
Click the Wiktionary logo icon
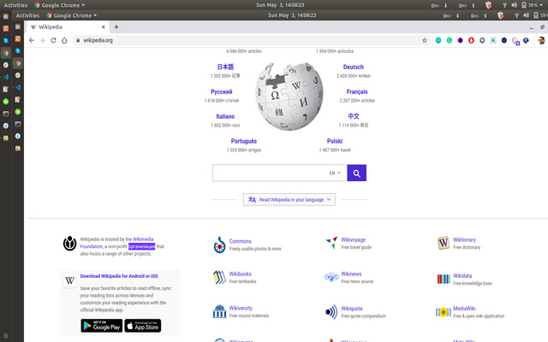point(443,244)
